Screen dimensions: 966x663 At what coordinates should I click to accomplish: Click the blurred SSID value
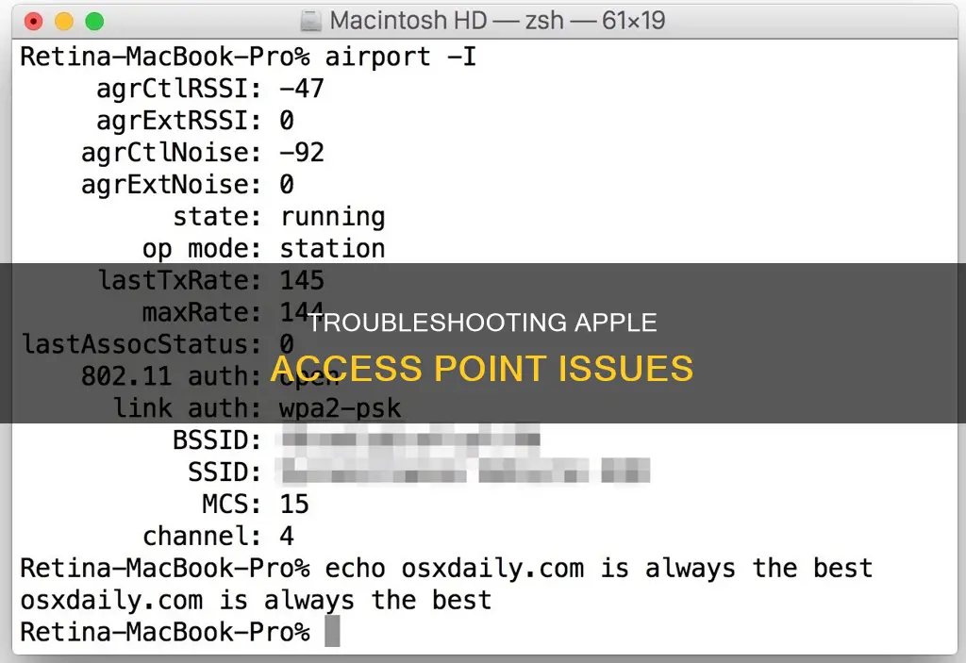point(465,472)
